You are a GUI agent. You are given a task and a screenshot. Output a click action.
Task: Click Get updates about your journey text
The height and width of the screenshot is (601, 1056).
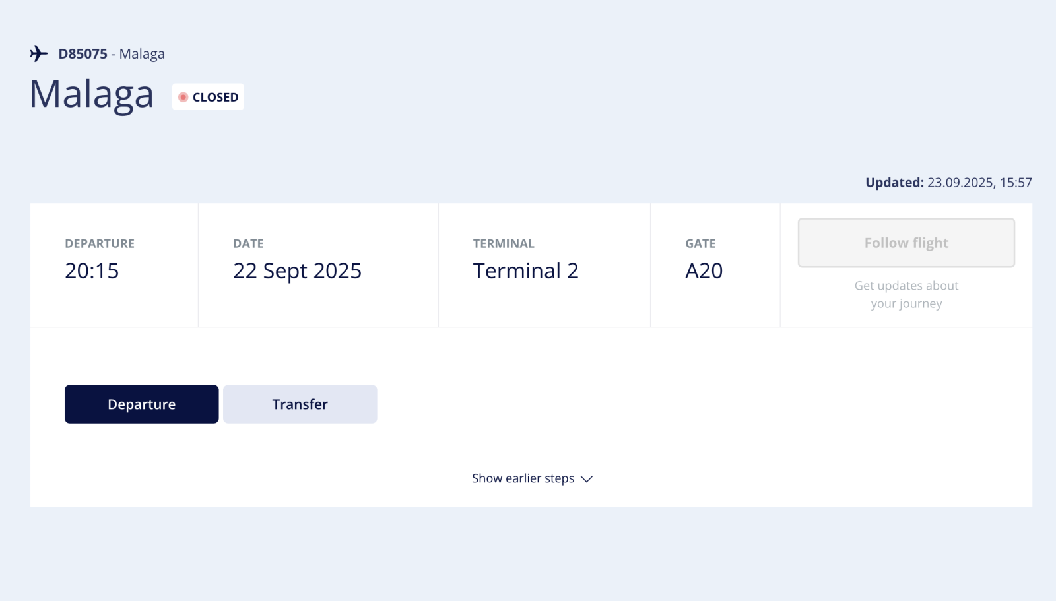[906, 294]
